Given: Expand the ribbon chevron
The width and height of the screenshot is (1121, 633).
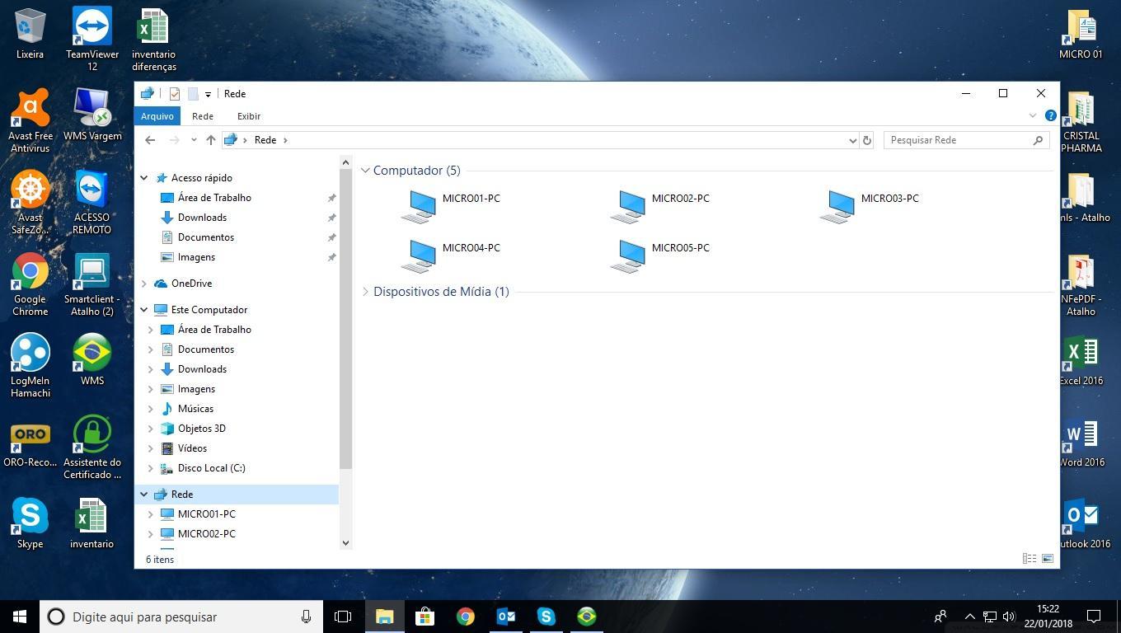Looking at the screenshot, I should 1033,116.
